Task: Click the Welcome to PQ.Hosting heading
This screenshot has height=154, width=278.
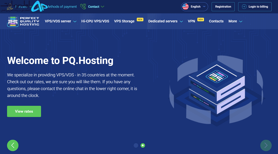Action: 60,61
